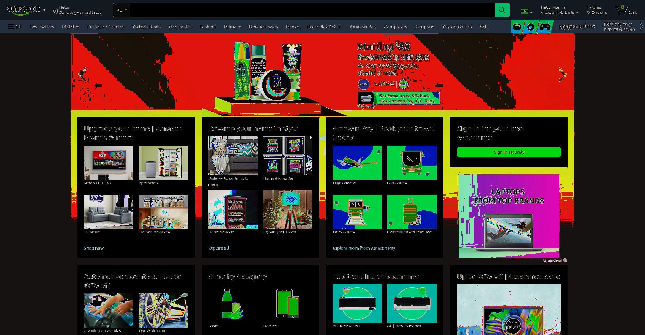Open the search category All dropdown
This screenshot has height=335, width=645.
(122, 10)
